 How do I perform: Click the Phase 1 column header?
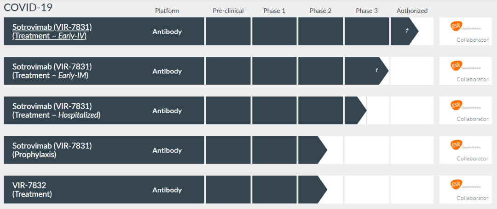[274, 11]
